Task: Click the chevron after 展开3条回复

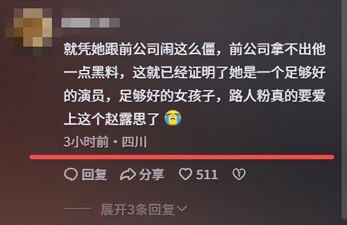Action: [182, 209]
